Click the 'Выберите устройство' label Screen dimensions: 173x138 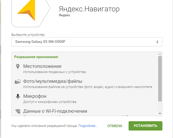28,35
